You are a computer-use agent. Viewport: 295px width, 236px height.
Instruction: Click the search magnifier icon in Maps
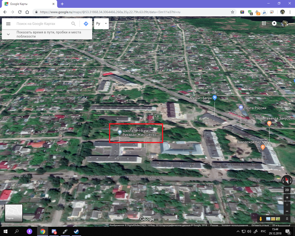(x=74, y=24)
